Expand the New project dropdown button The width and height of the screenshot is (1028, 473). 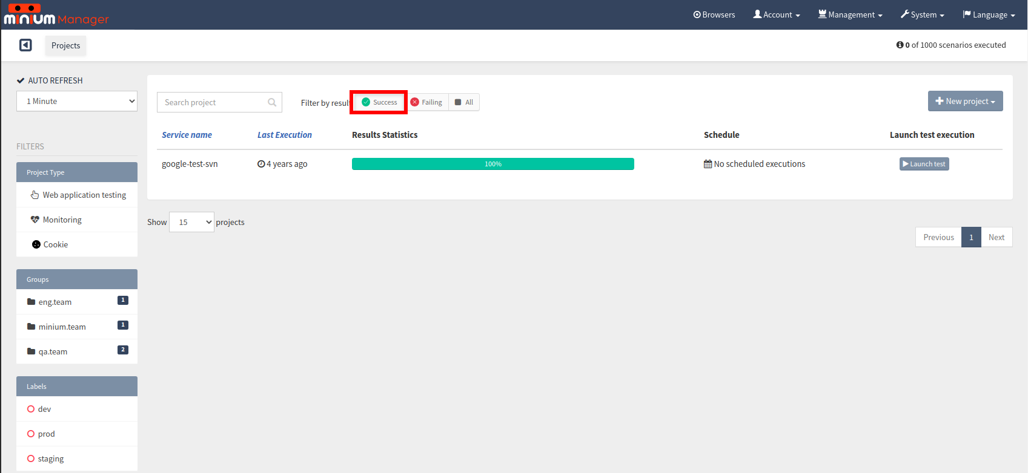coord(965,101)
